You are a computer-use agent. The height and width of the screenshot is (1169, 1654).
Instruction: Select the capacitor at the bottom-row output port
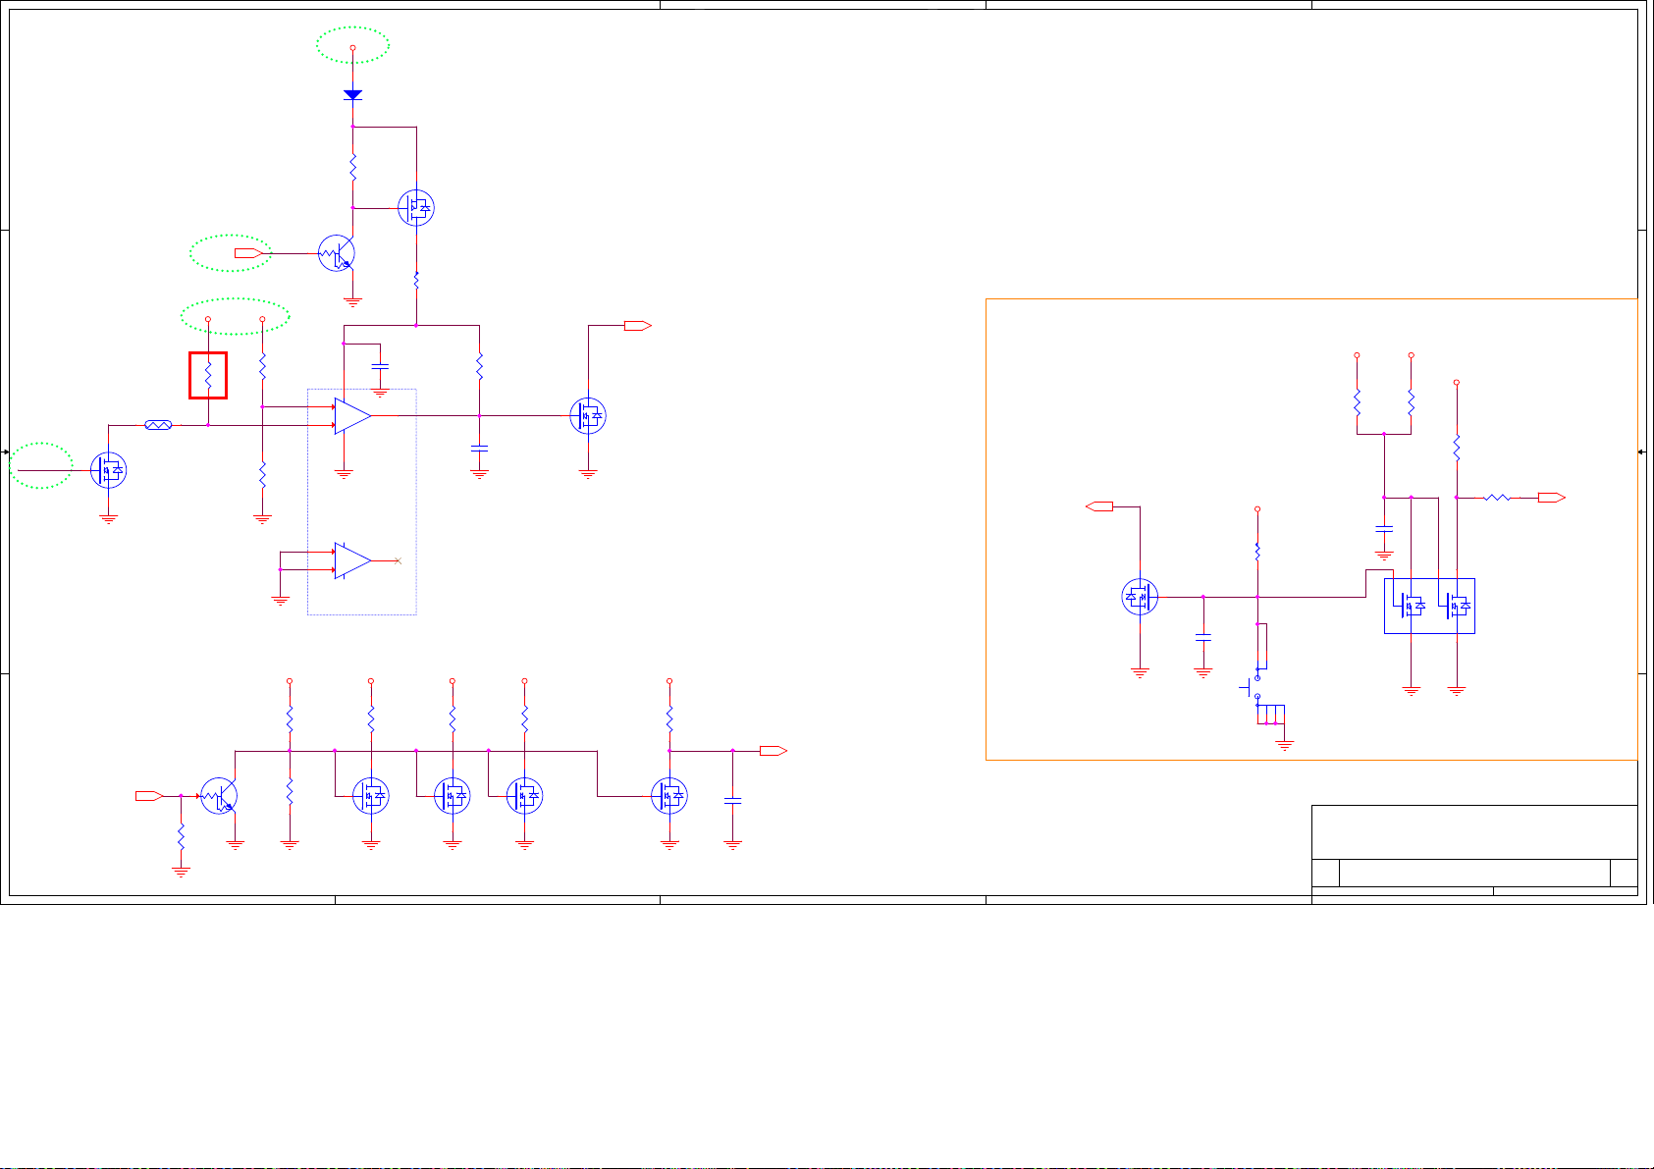(732, 801)
